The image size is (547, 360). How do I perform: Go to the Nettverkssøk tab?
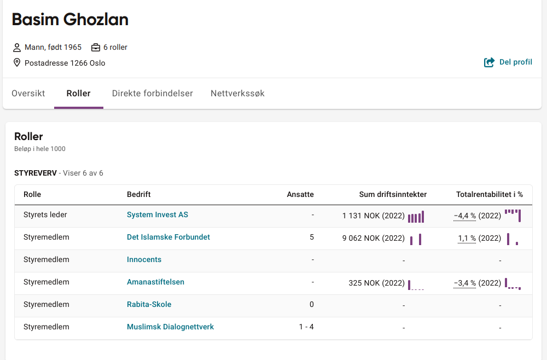(x=237, y=94)
